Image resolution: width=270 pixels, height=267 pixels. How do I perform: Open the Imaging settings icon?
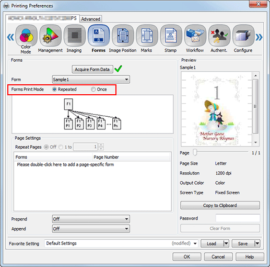click(x=75, y=36)
